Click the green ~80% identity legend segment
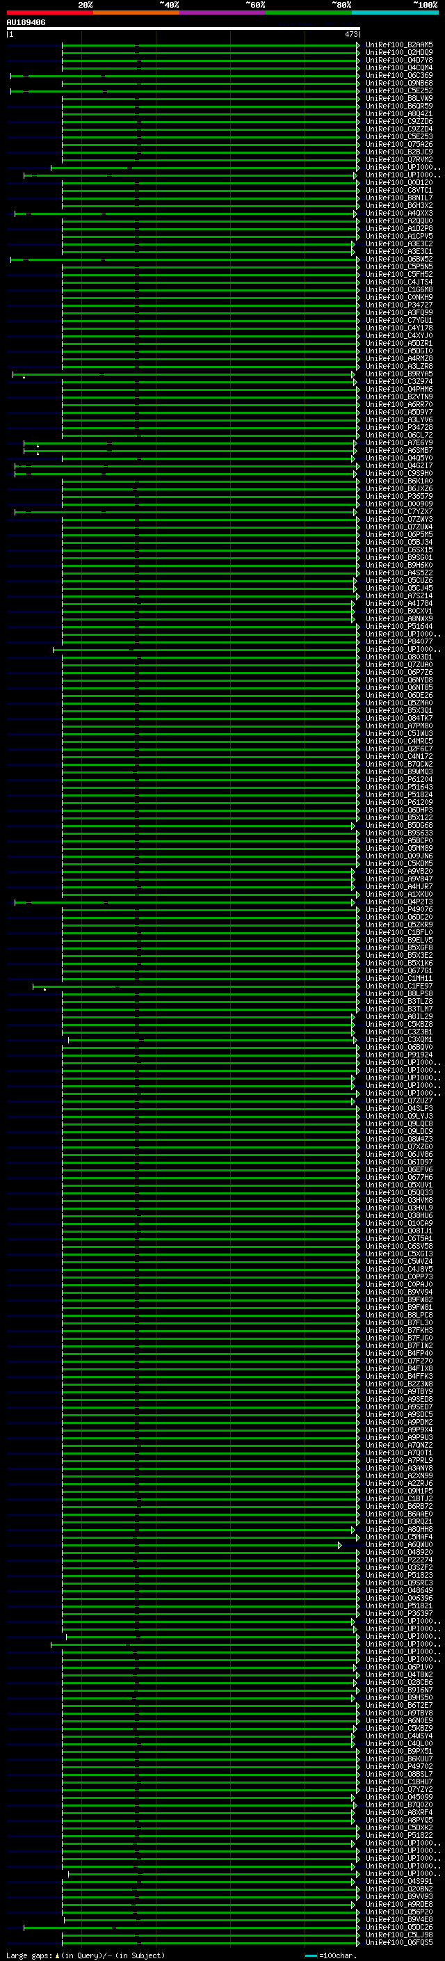 (309, 13)
